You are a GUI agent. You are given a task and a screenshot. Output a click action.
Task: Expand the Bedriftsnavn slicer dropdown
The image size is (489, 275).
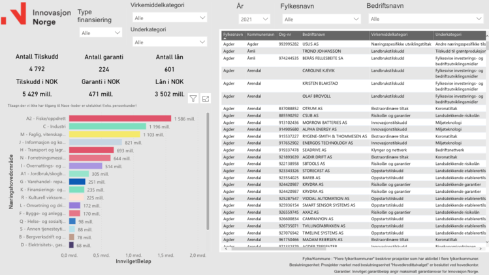coord(424,20)
